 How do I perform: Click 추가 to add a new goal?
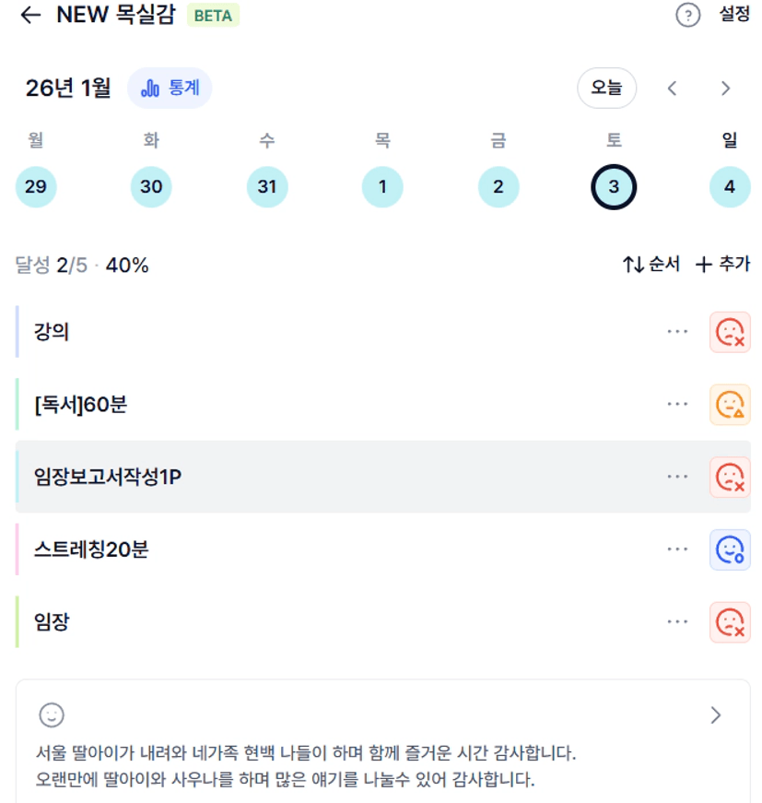(x=722, y=265)
